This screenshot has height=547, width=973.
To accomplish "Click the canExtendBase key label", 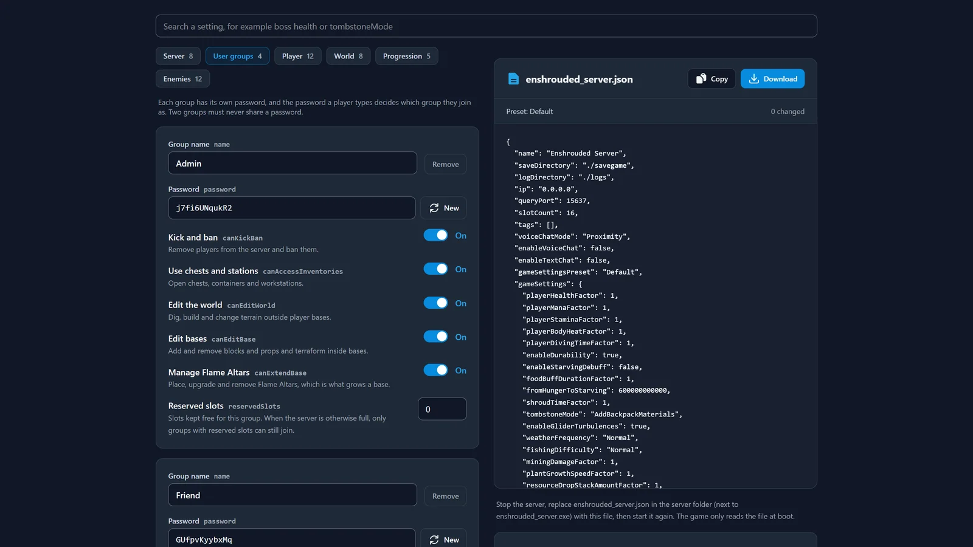I will pos(280,373).
